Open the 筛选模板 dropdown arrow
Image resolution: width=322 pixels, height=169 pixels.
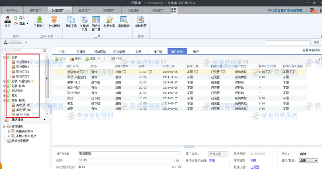click(44, 120)
